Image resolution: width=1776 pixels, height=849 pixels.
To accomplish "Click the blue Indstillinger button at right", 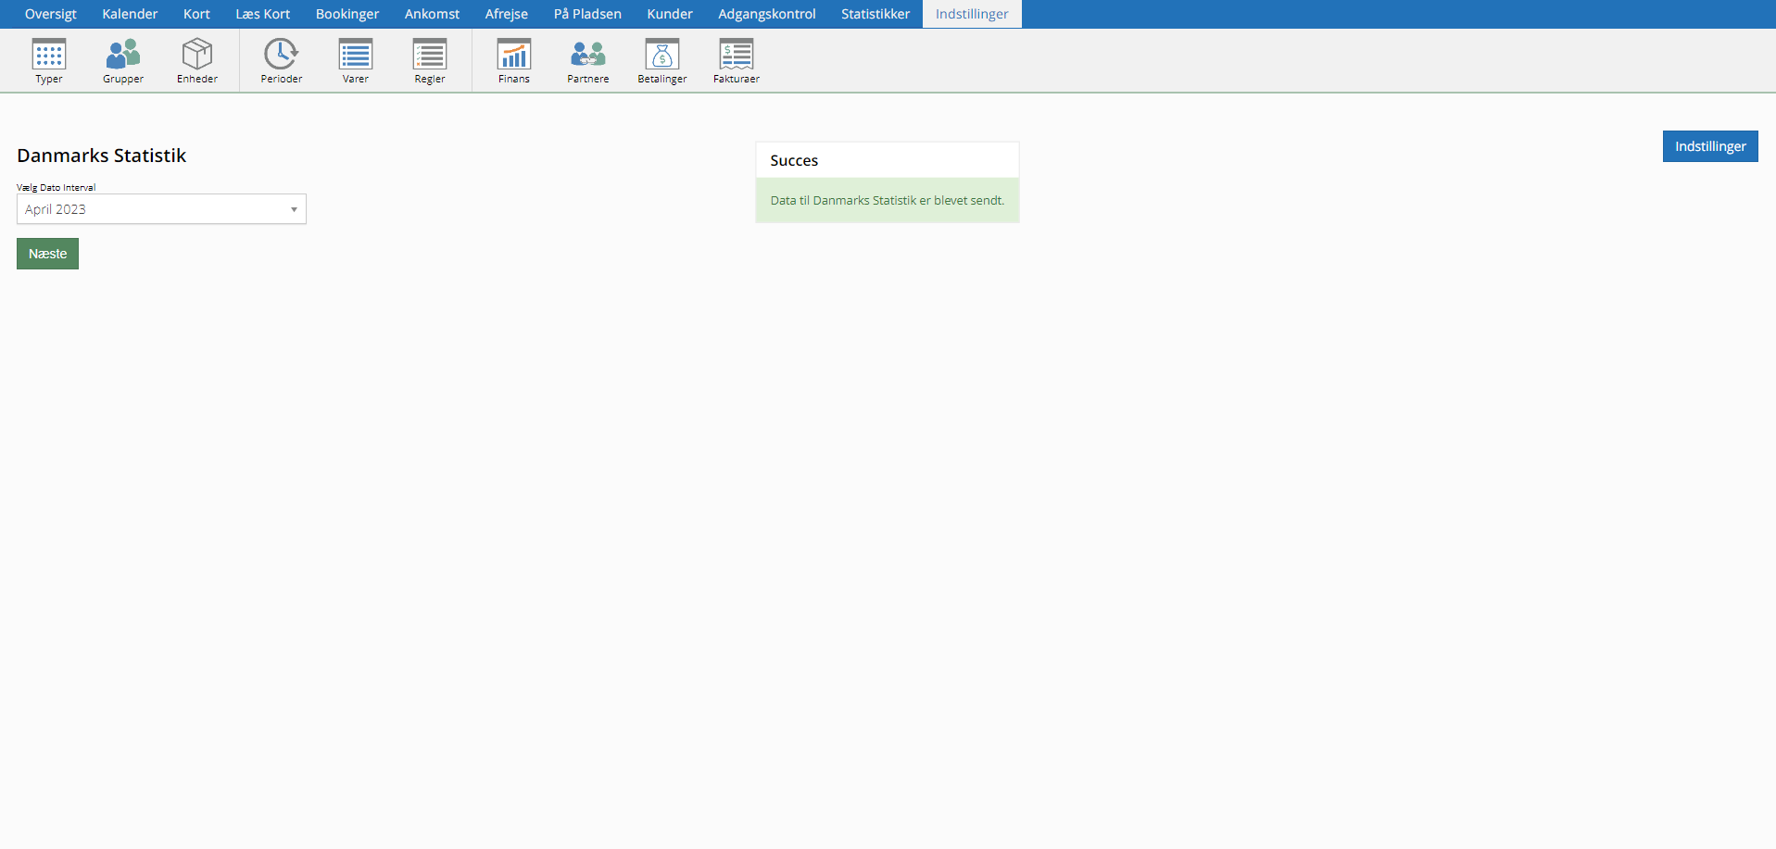I will 1709,146.
